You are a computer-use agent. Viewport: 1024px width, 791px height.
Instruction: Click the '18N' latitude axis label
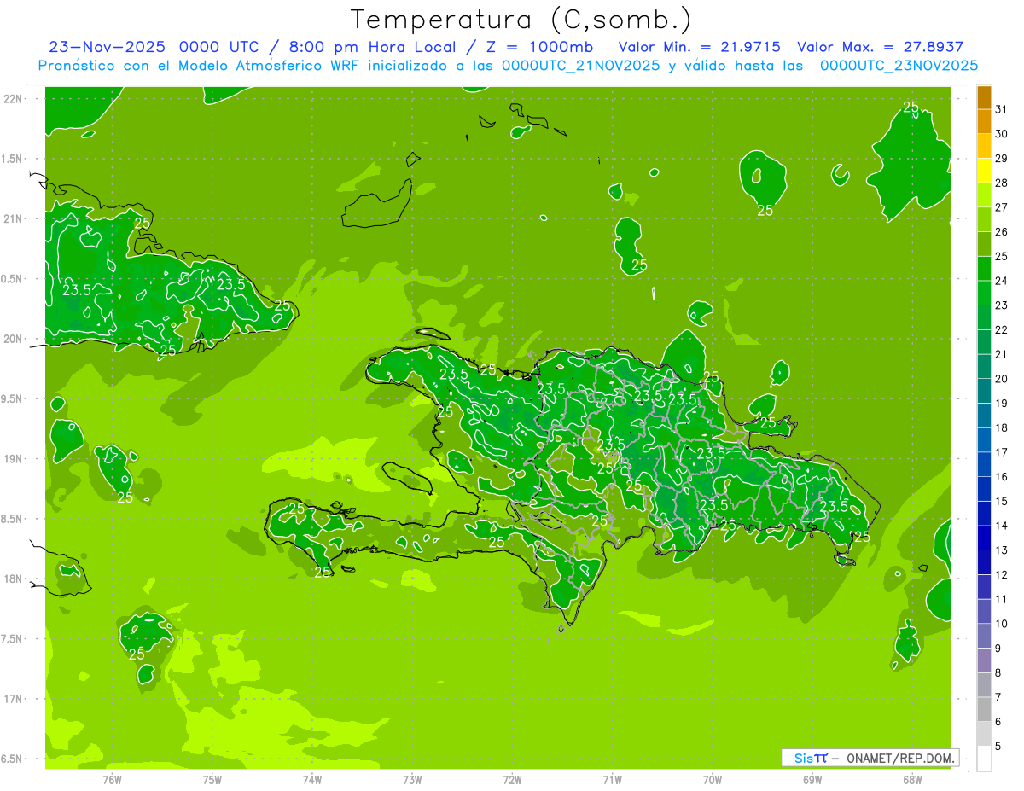tap(13, 579)
